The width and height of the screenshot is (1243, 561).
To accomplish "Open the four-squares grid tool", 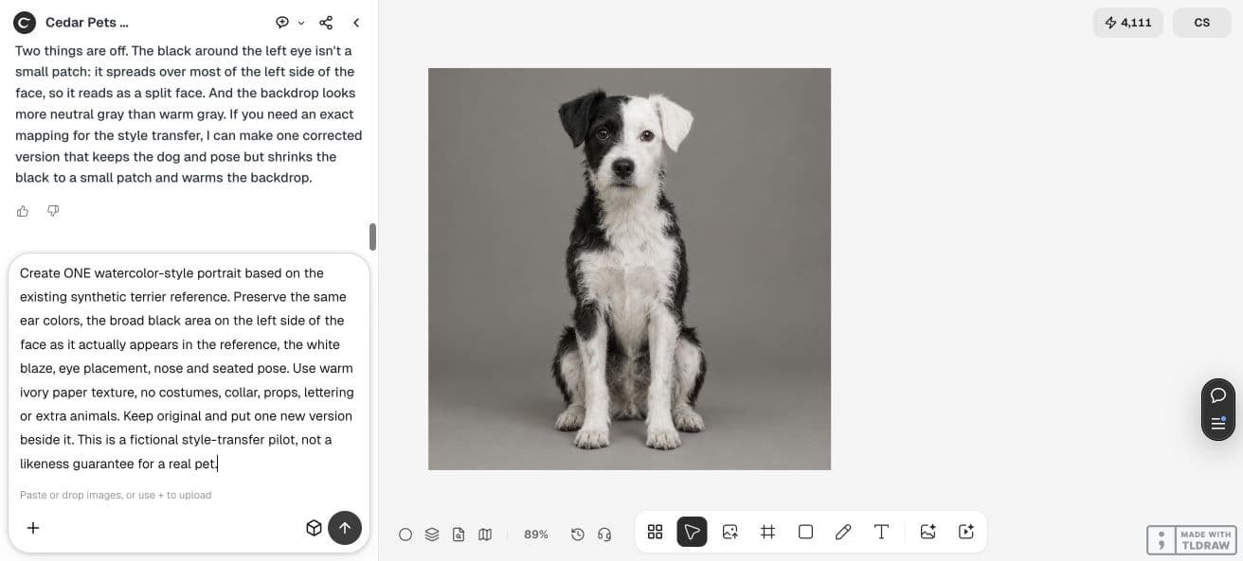I will coord(655,532).
